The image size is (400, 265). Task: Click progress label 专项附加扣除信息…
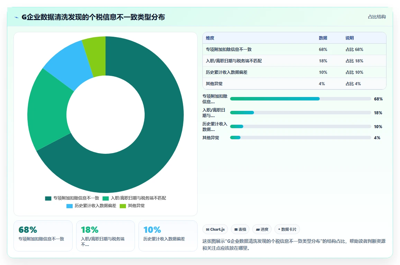point(215,99)
